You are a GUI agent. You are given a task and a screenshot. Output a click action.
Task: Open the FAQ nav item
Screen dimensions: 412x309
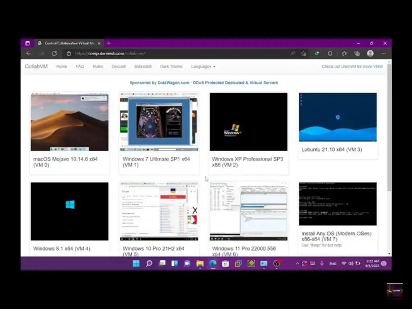click(x=80, y=66)
